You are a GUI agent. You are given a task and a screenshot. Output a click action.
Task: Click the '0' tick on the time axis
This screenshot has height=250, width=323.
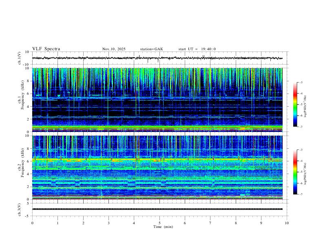(32, 223)
